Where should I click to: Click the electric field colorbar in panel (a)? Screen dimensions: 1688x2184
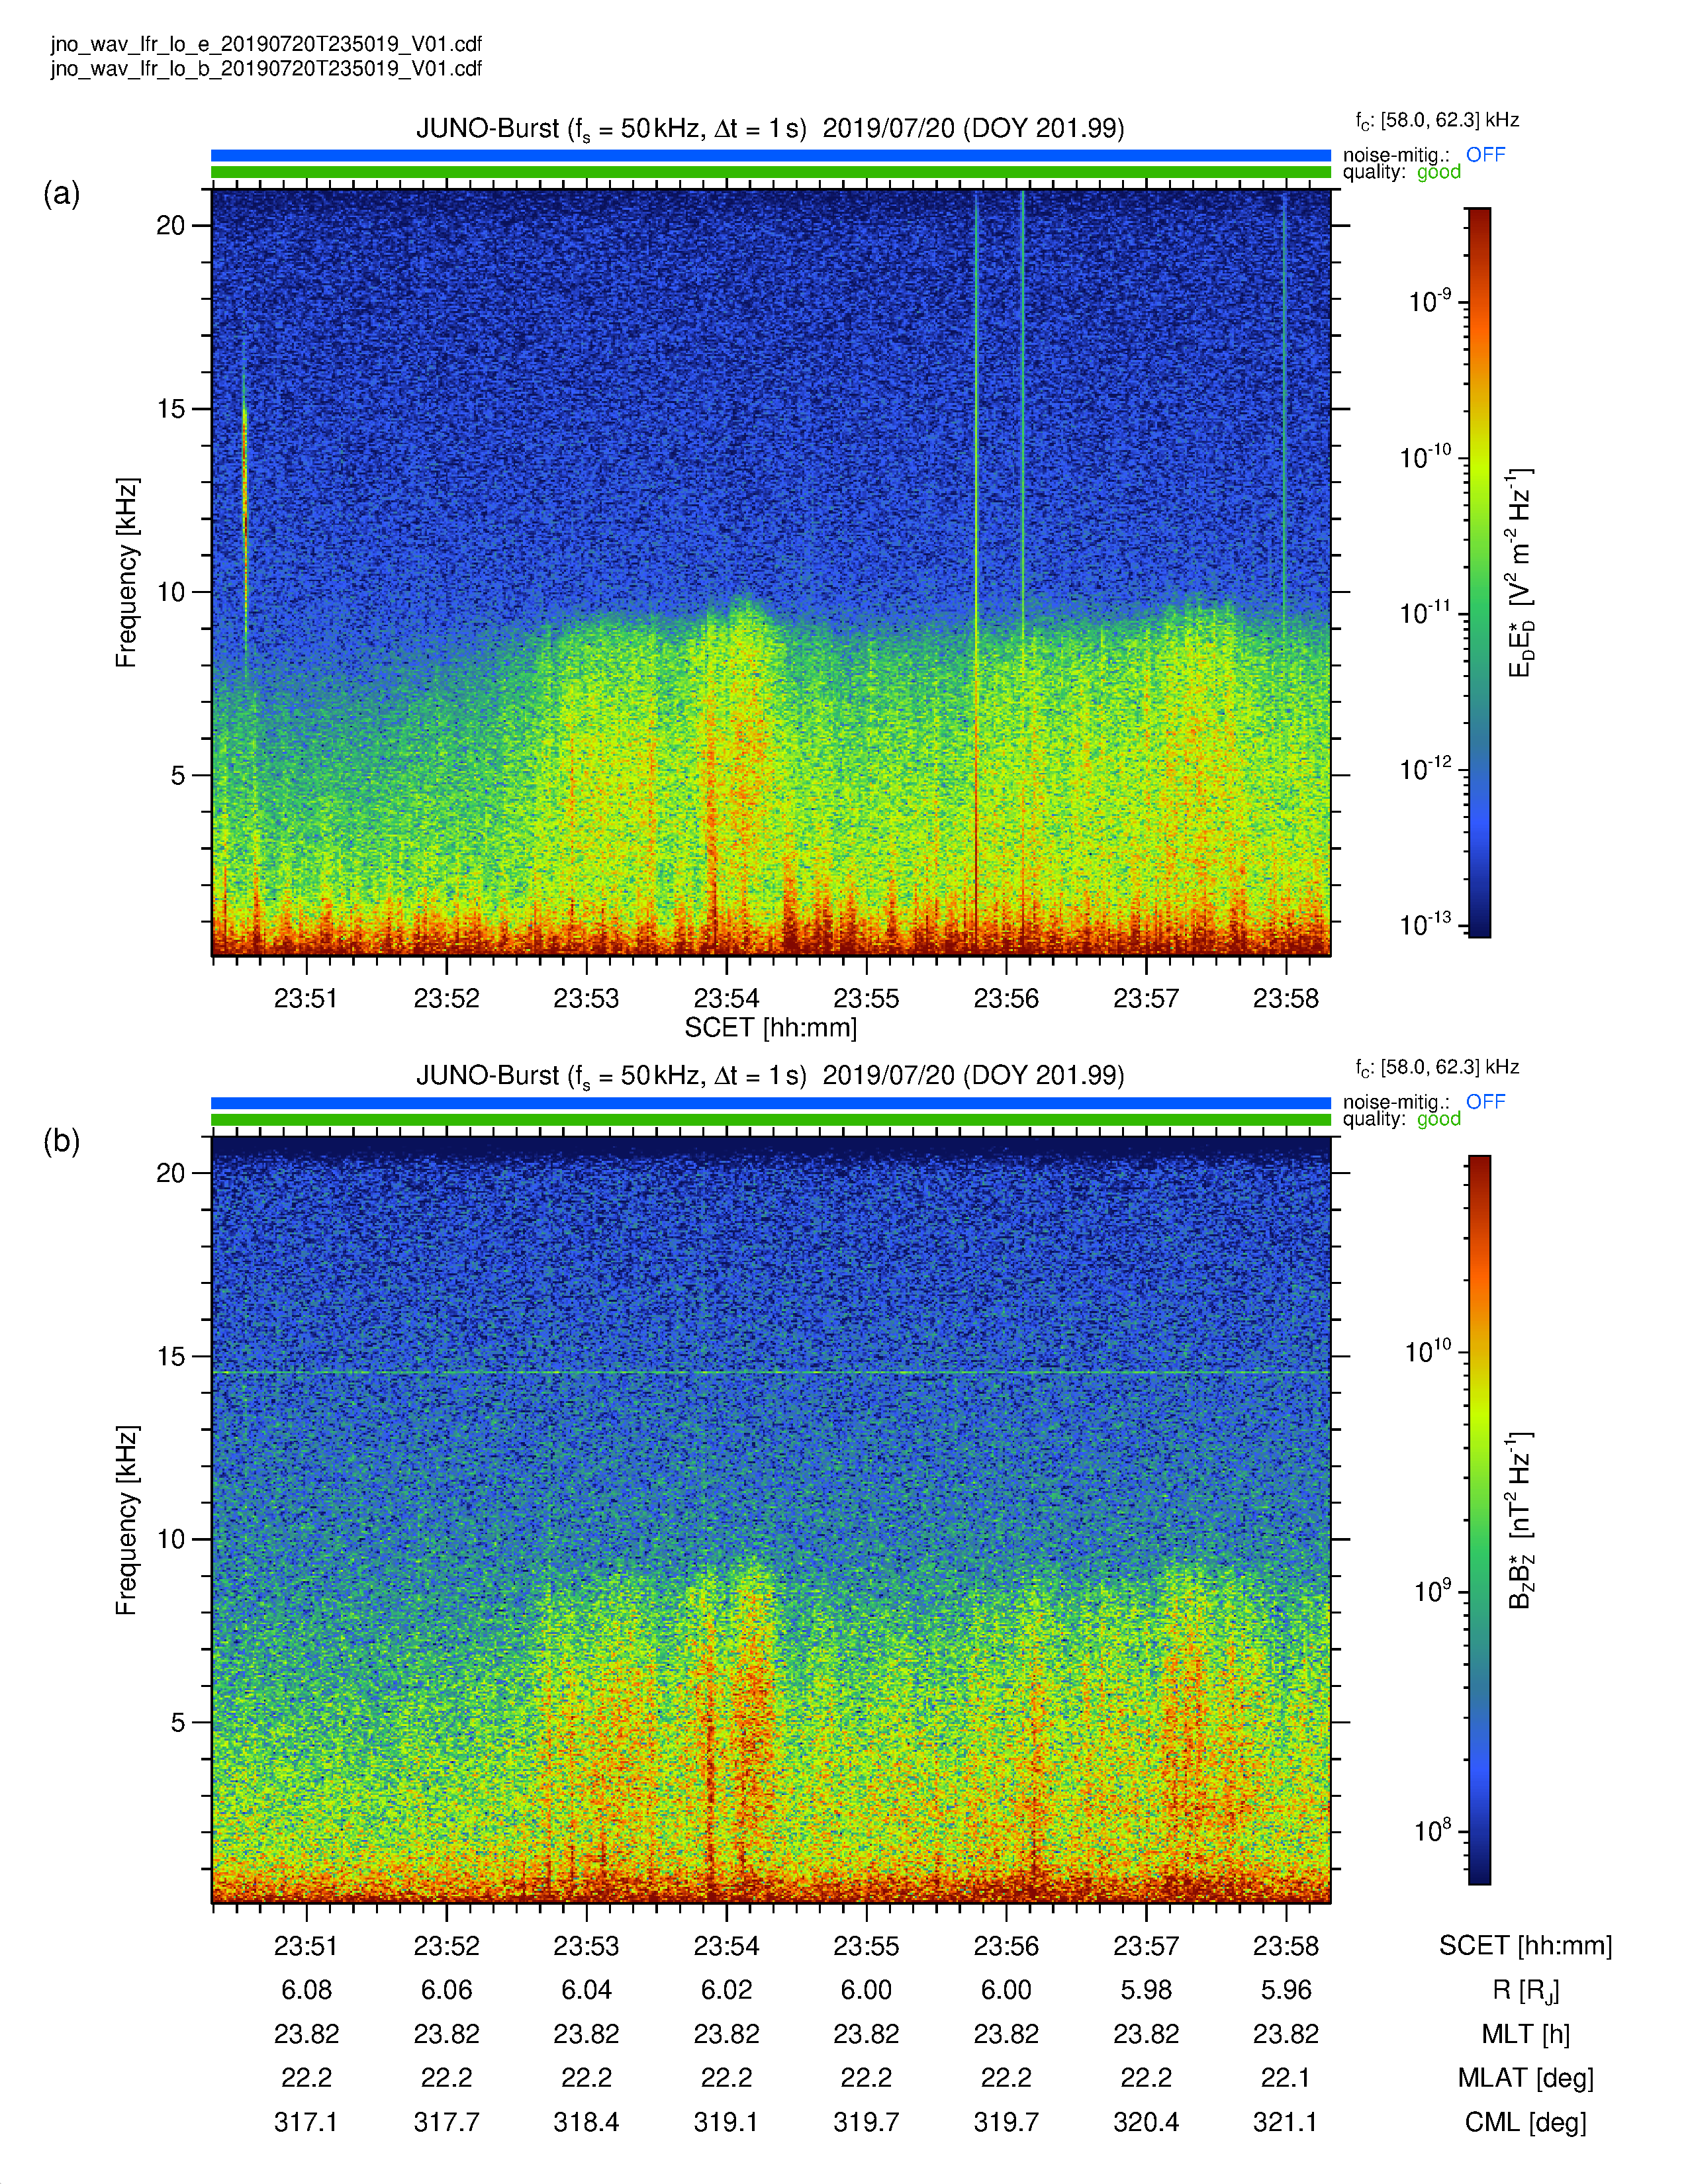1479,572
